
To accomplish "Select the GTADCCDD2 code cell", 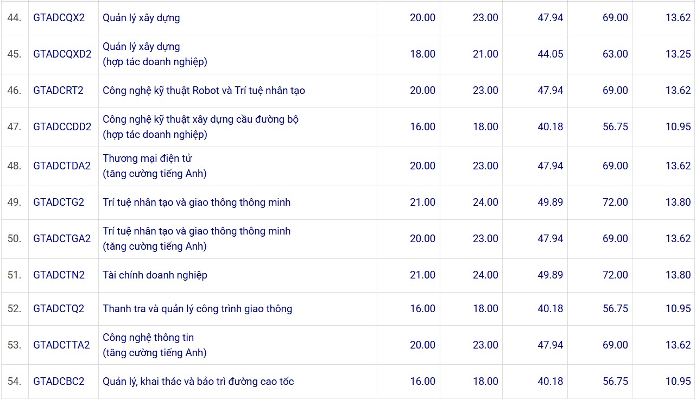I will [62, 126].
